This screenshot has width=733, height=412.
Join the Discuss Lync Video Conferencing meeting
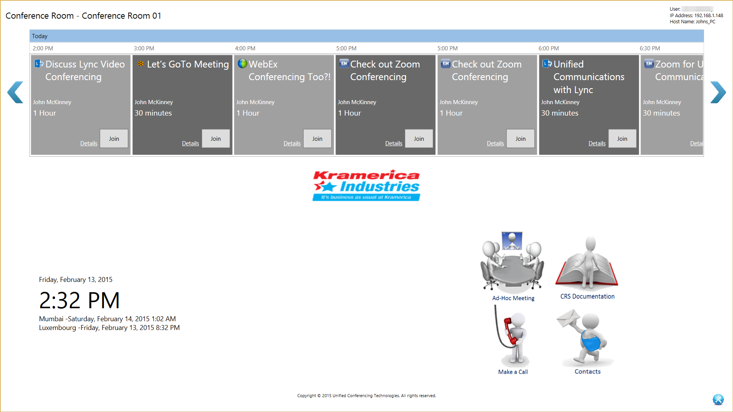click(x=114, y=138)
